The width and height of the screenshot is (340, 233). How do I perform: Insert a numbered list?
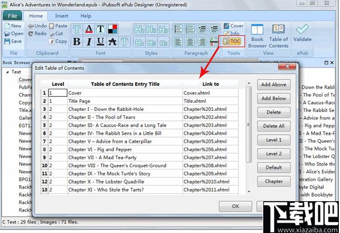pos(190,29)
